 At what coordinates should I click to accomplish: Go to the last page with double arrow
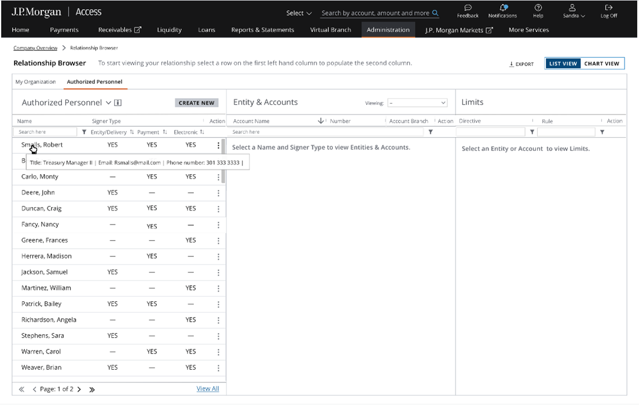pos(92,389)
